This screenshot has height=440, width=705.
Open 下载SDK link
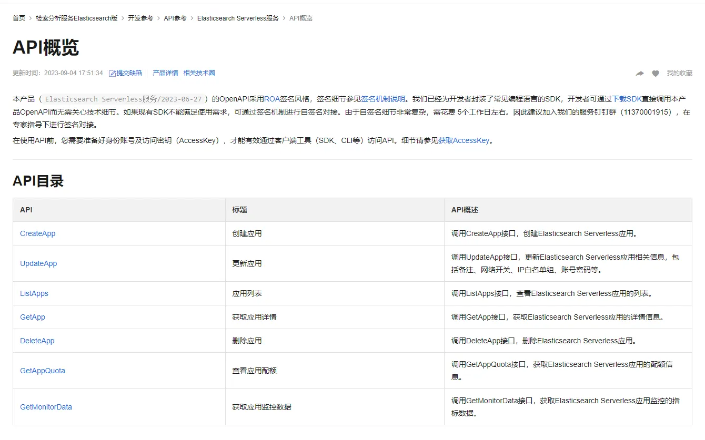(x=627, y=99)
